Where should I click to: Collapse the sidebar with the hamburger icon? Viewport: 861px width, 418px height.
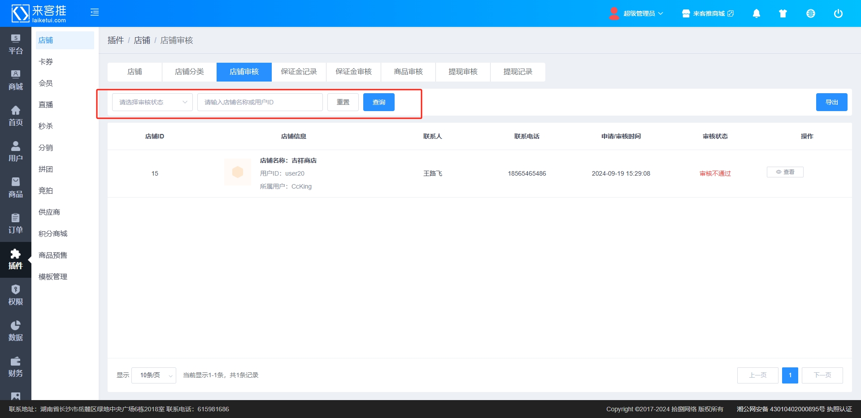point(95,13)
